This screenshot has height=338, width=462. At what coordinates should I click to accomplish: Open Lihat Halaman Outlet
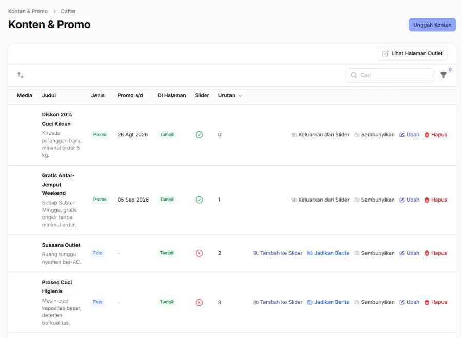[x=412, y=53]
